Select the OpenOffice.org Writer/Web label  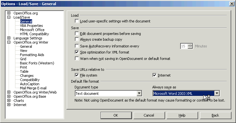(x=35, y=92)
